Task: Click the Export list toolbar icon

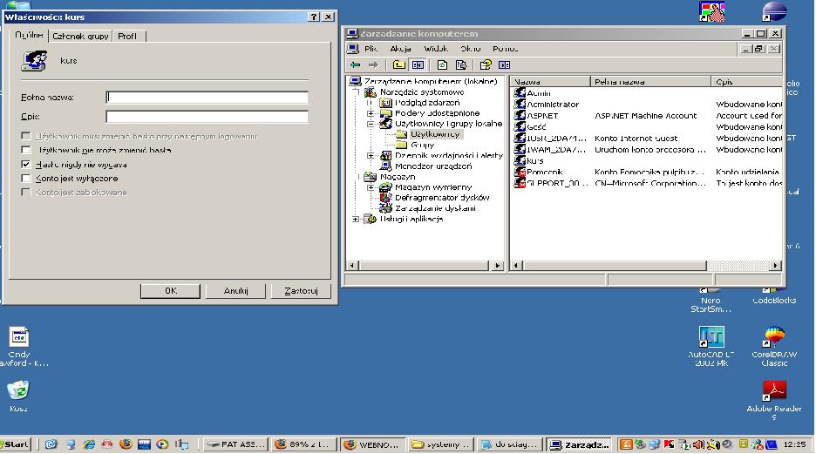Action: [x=459, y=64]
